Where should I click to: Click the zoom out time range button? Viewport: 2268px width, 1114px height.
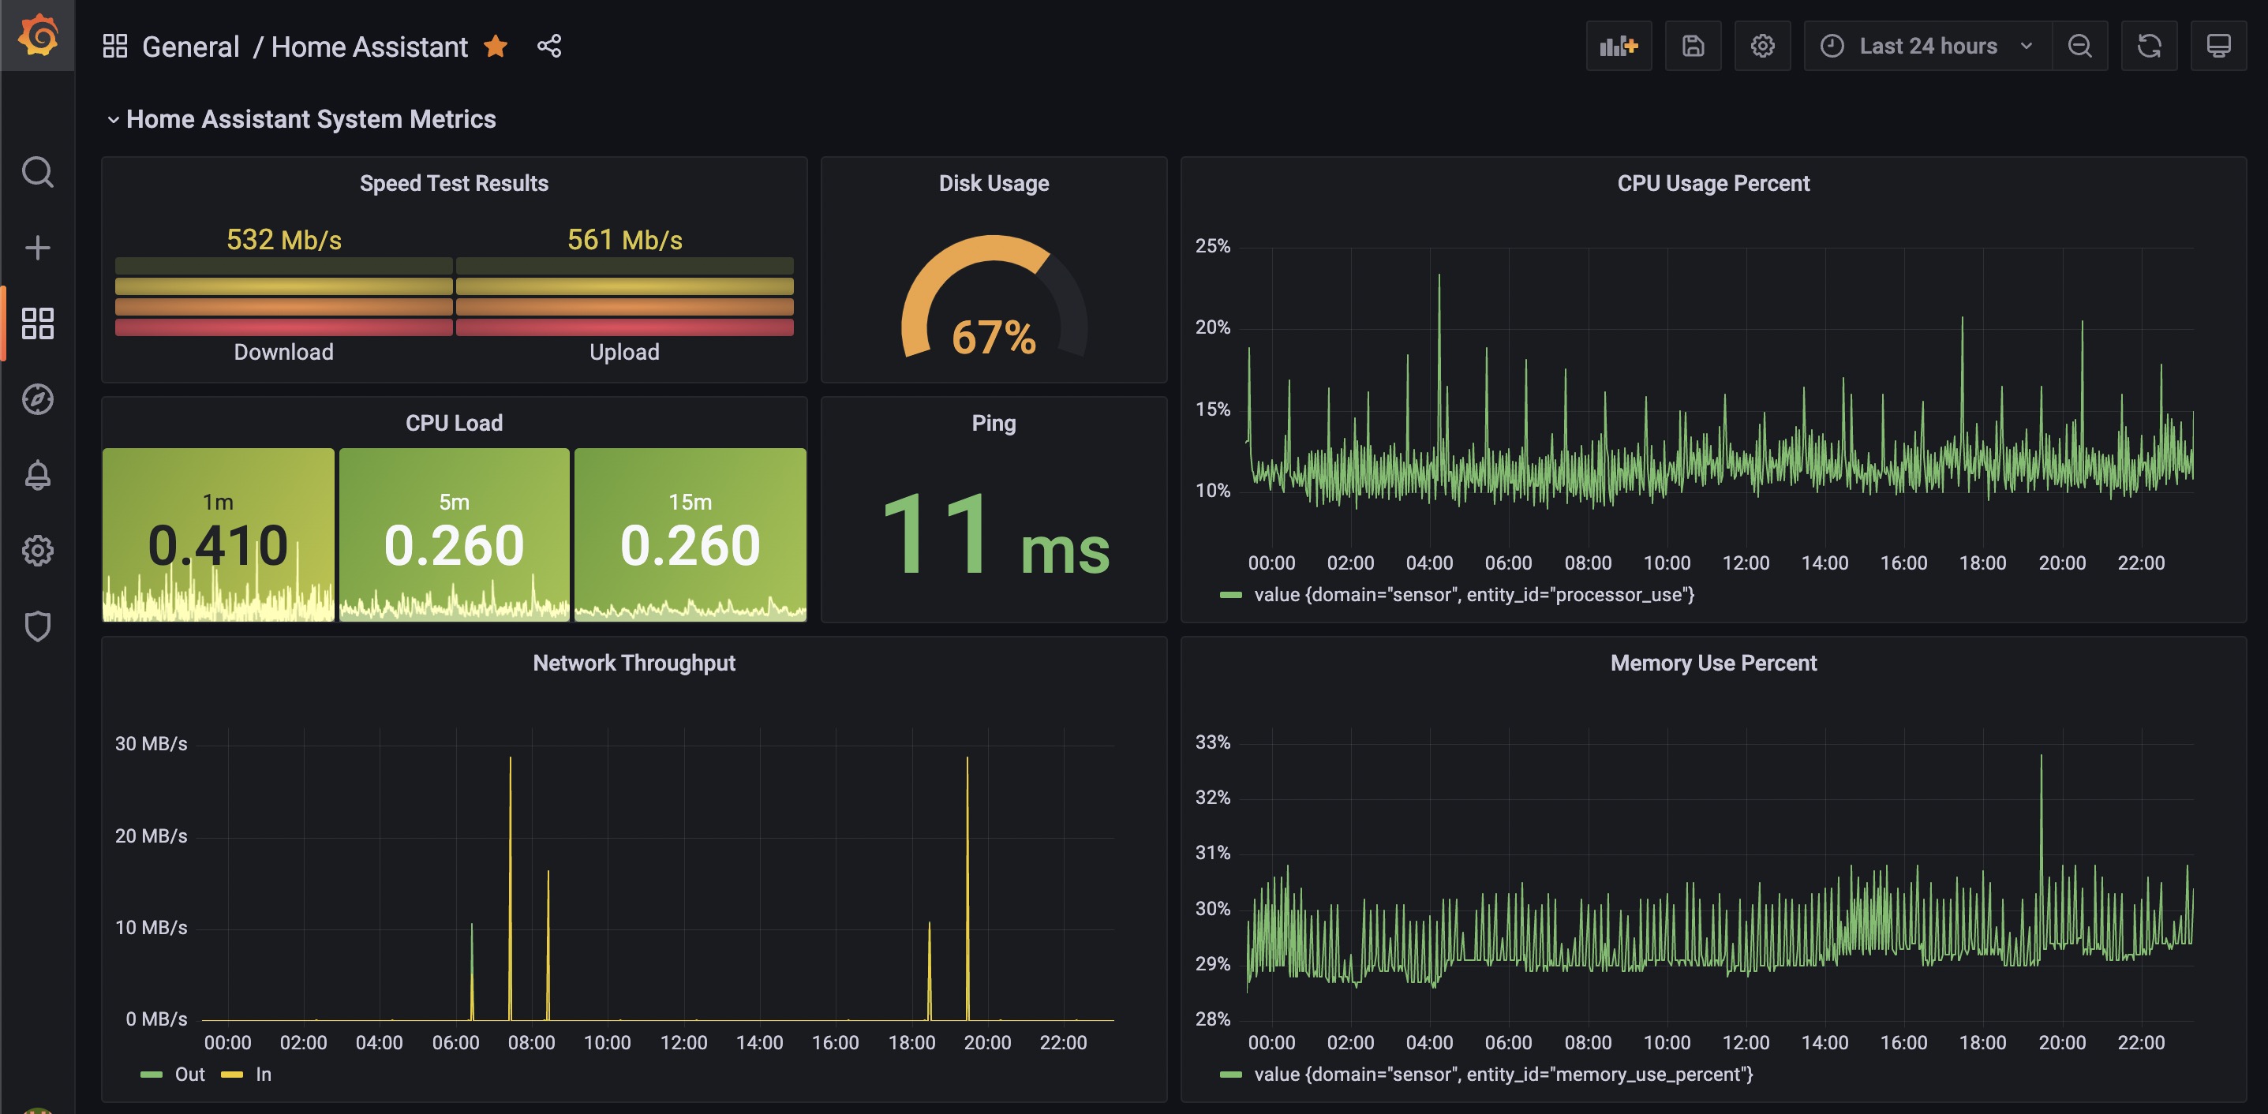click(2079, 46)
